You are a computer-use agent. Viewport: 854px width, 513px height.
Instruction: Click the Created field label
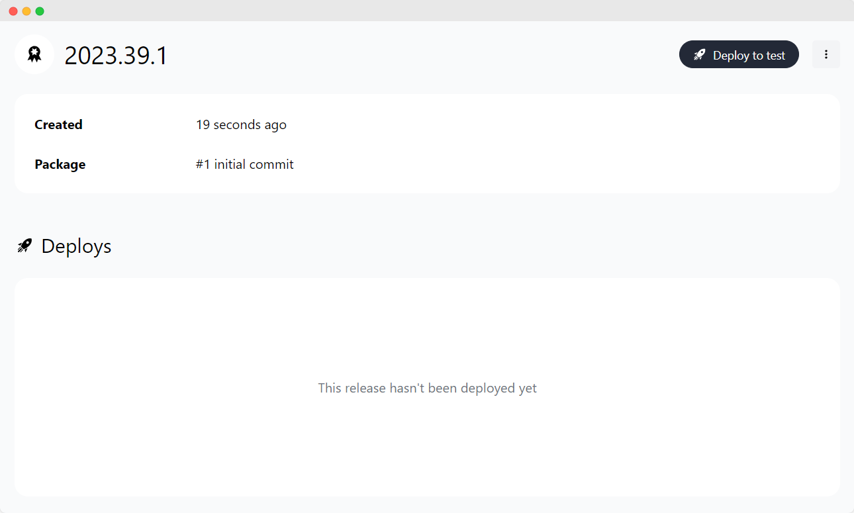[58, 124]
